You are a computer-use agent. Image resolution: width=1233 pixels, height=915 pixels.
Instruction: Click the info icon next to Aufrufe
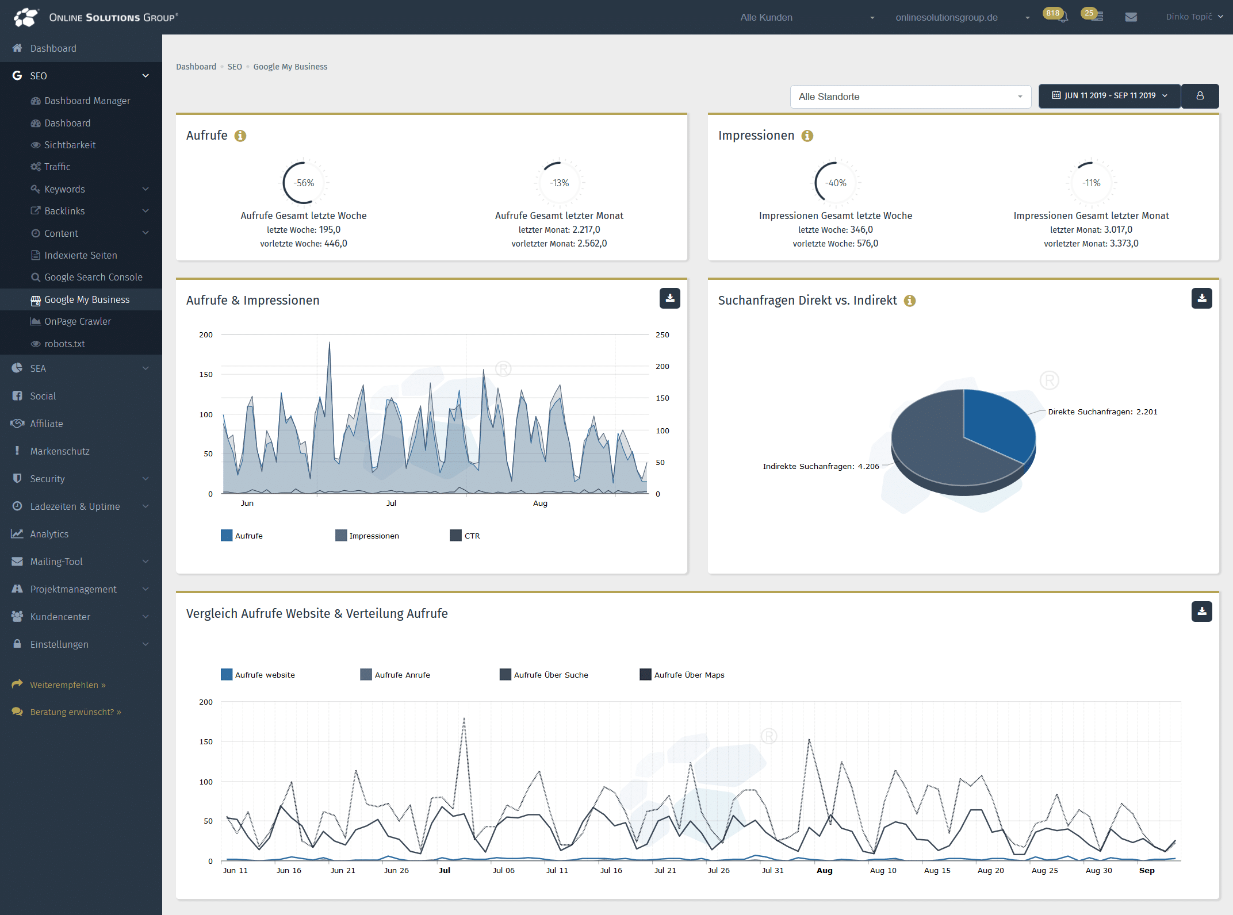point(240,136)
